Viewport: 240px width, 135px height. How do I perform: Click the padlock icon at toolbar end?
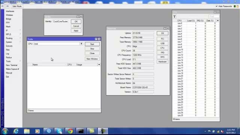pos(237,6)
